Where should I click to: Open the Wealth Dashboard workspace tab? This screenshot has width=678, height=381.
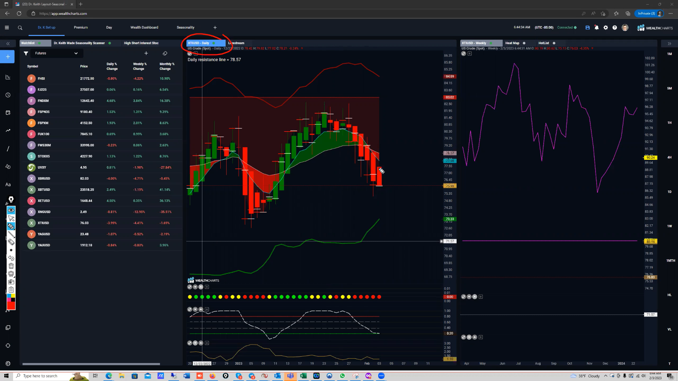(x=144, y=28)
